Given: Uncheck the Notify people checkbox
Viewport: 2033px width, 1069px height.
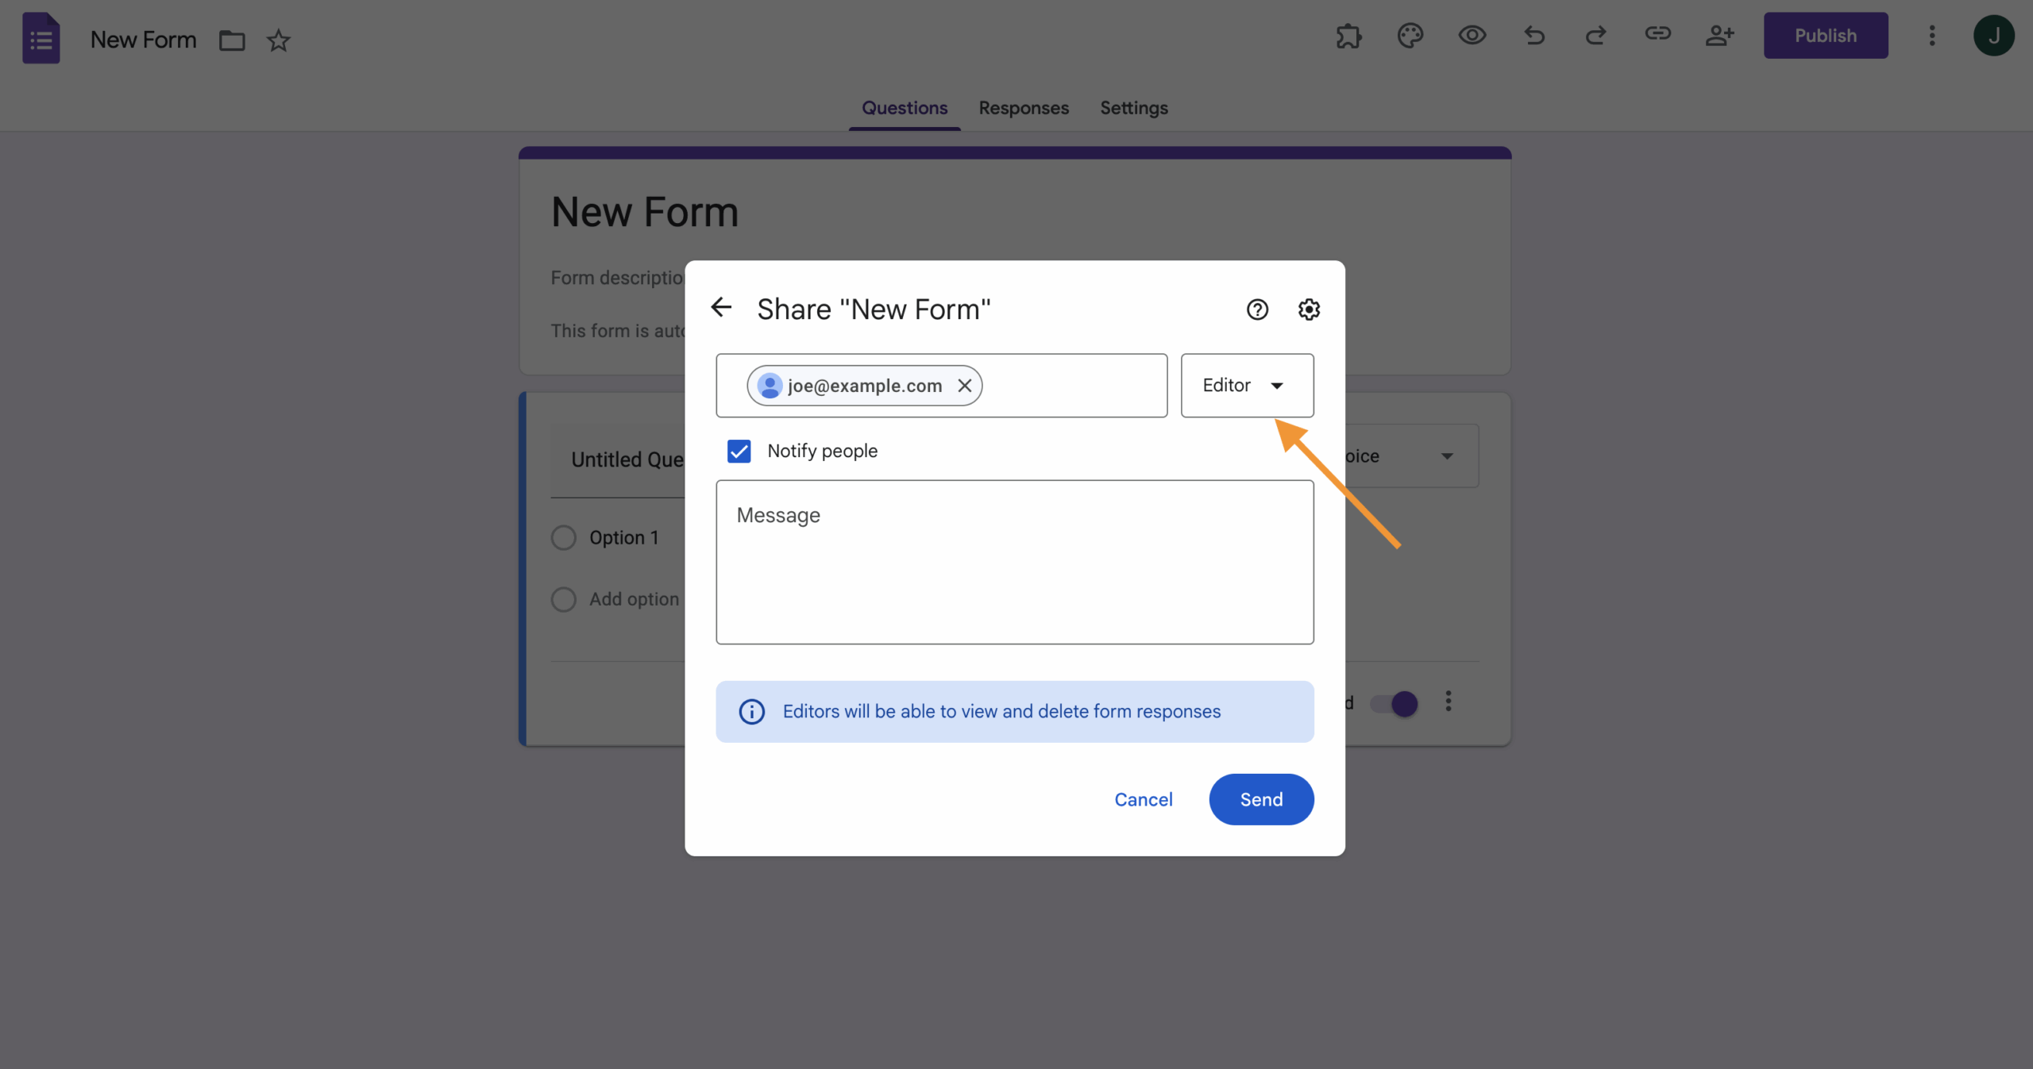Looking at the screenshot, I should click(739, 452).
